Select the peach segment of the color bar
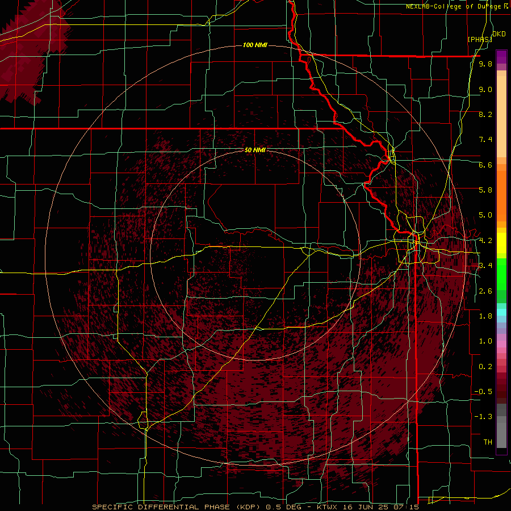Image resolution: width=511 pixels, height=511 pixels. pos(501,114)
